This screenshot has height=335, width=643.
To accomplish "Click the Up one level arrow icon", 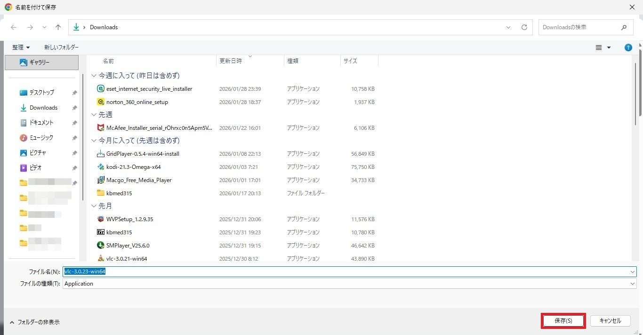I will click(58, 27).
